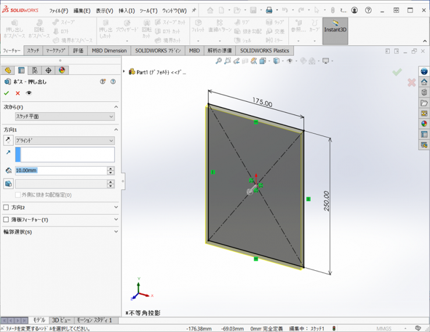Open the ブラインド end condition dropdown
Screen dimensions: 430x332
click(65, 140)
